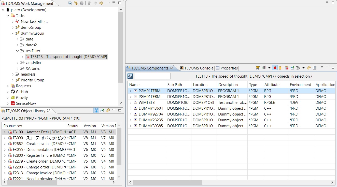The height and width of the screenshot is (187, 337).
Task: Toggle the blue merge-arrow button in Object History
Action: (x=96, y=110)
